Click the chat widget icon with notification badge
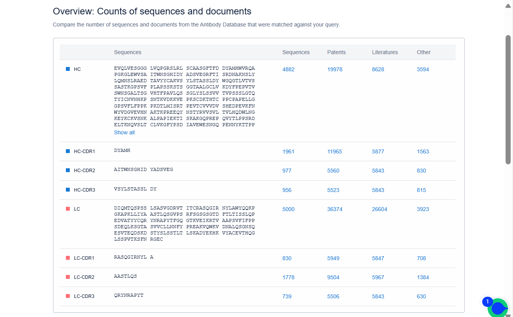This screenshot has height=317, width=513. coord(497,308)
